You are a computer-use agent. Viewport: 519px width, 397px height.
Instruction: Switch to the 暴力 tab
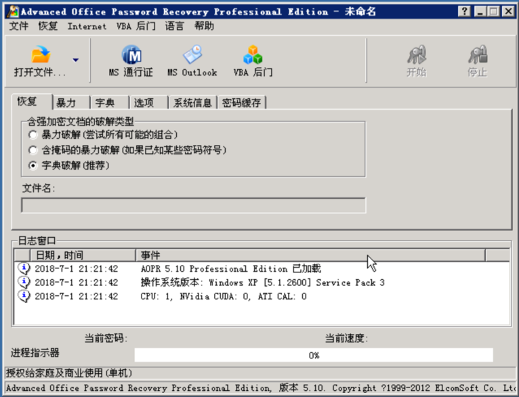71,102
